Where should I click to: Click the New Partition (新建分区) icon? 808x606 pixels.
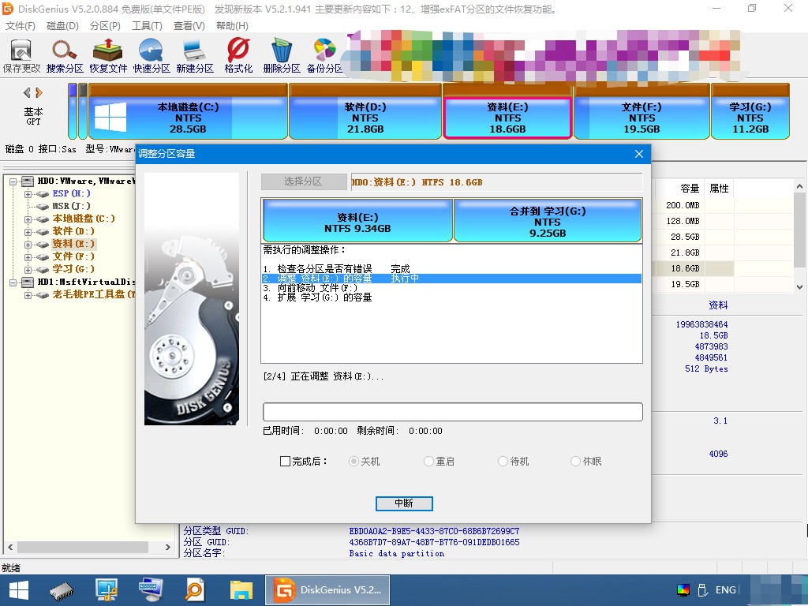point(195,56)
